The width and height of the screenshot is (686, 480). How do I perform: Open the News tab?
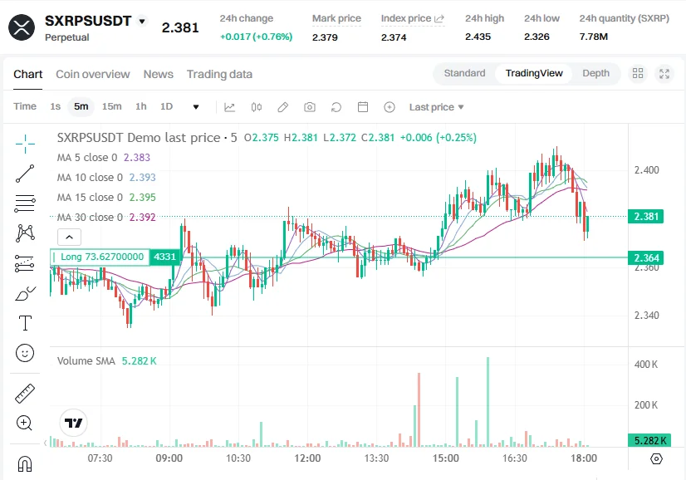tap(159, 75)
